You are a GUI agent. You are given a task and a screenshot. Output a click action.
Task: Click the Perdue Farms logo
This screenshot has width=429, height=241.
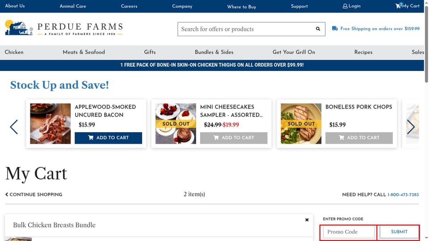pos(64,28)
